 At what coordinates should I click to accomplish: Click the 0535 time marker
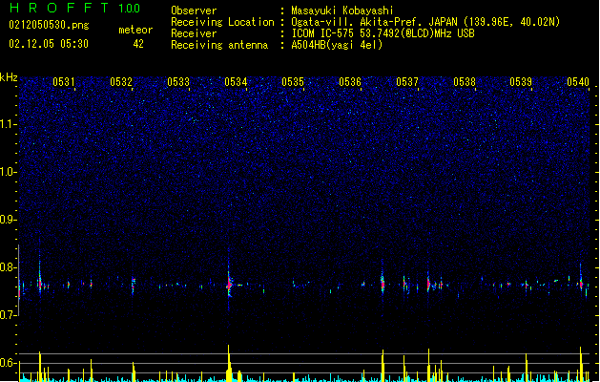293,82
